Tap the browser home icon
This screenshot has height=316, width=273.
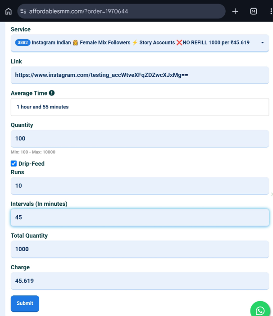(x=9, y=11)
